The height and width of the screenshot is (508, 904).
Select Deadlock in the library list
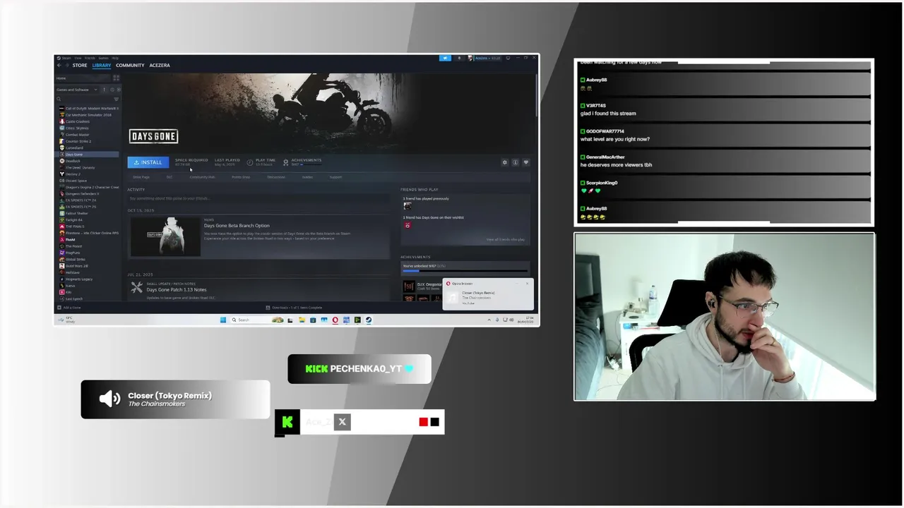[x=88, y=161]
